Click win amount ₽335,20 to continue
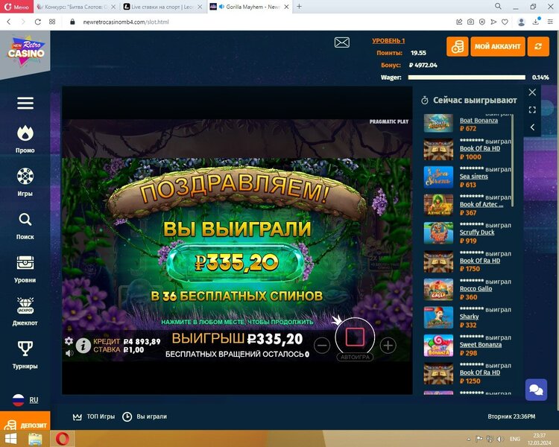559x447 pixels. pyautogui.click(x=236, y=263)
